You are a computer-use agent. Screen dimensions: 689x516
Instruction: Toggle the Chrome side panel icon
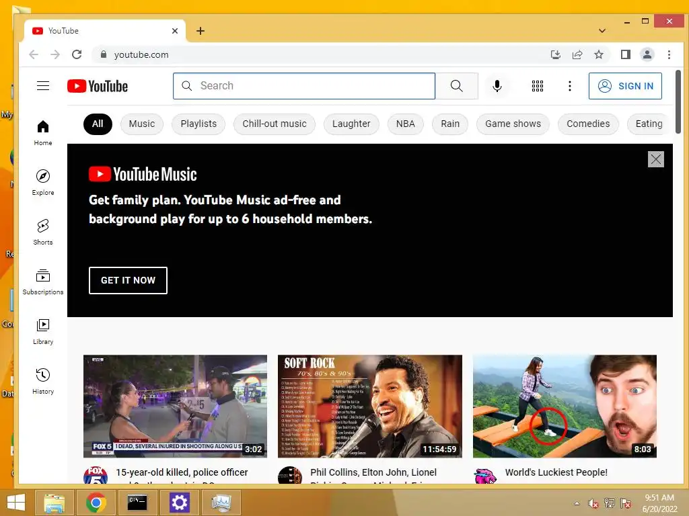625,54
